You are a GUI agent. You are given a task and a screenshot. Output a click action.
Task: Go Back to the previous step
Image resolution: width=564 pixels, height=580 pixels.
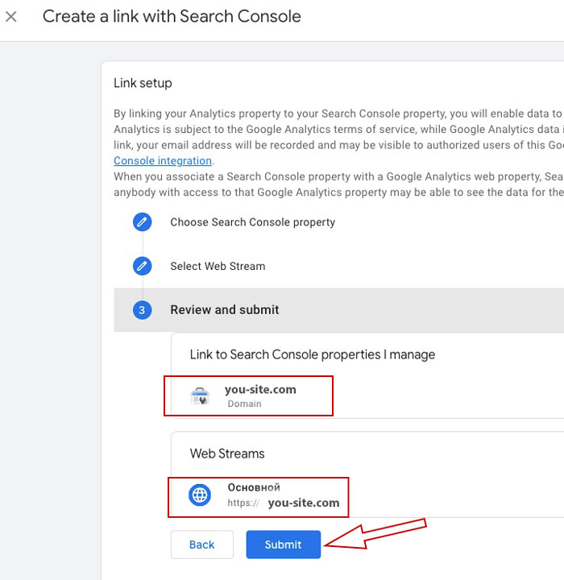pyautogui.click(x=202, y=545)
